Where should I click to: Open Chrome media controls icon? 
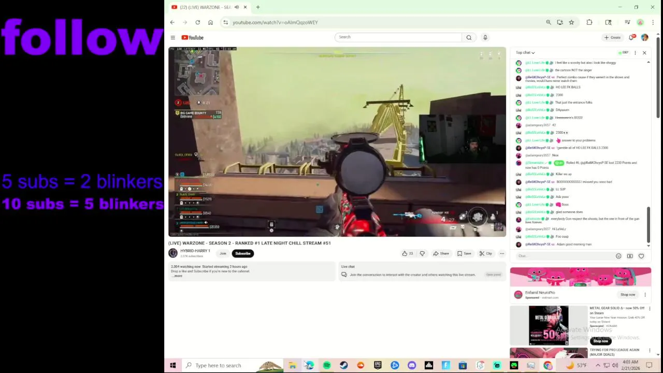(x=627, y=22)
